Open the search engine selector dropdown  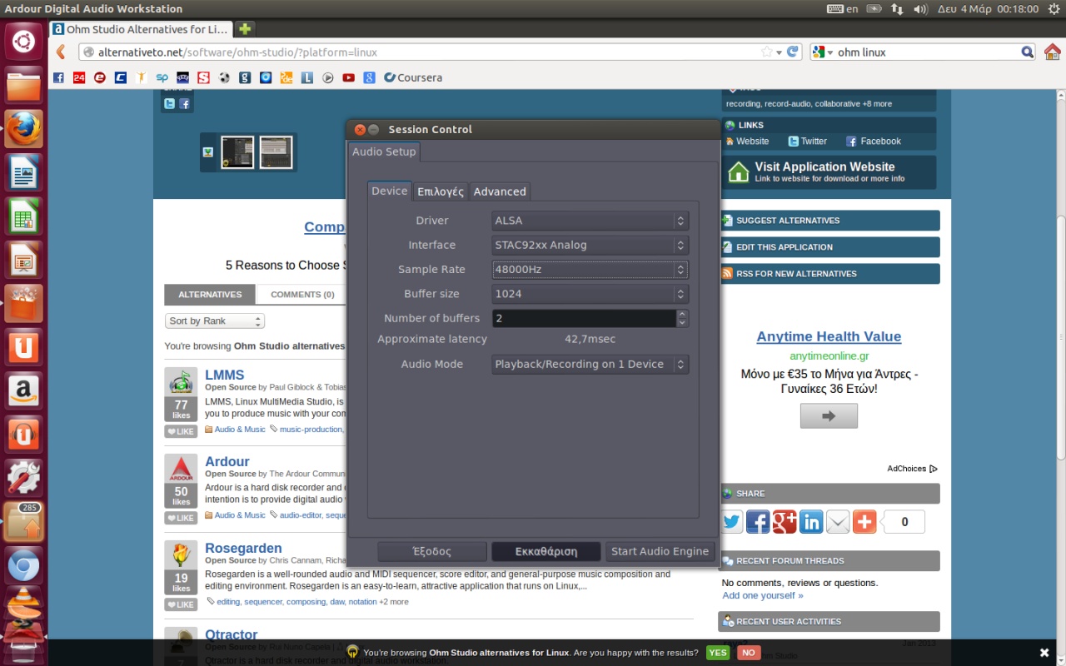point(824,52)
